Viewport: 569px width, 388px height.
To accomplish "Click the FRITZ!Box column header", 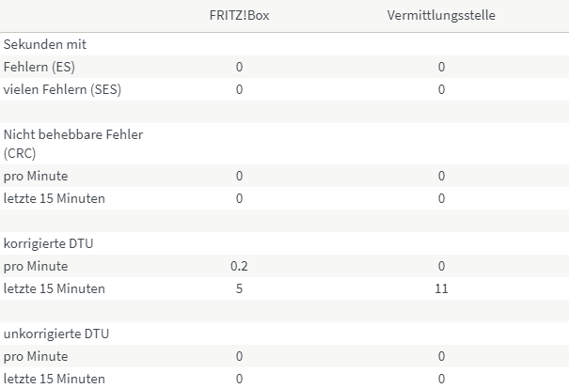I will tap(239, 15).
